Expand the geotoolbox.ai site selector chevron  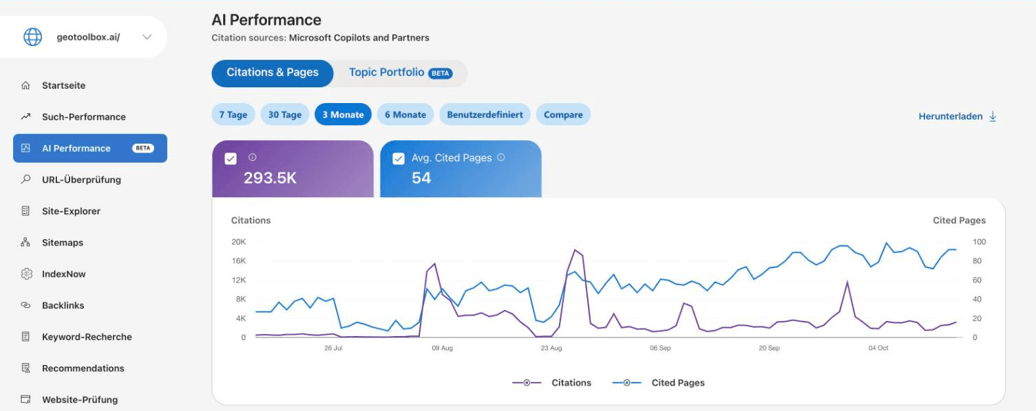pos(147,37)
